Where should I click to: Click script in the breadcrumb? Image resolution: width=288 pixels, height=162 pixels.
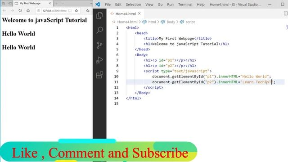pos(190,22)
